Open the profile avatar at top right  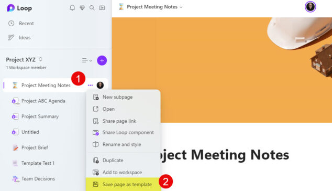[x=310, y=7]
